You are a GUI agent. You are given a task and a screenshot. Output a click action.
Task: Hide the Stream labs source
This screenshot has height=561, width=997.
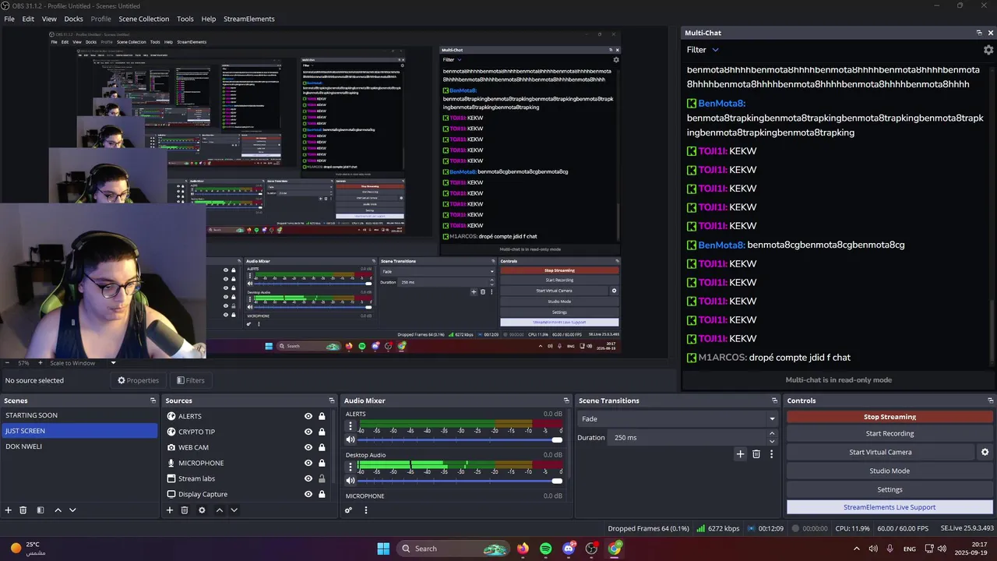click(x=308, y=478)
